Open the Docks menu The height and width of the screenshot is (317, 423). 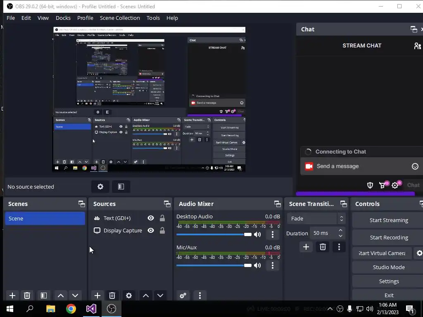click(63, 18)
